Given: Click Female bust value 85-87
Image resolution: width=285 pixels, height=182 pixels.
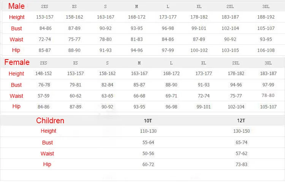Looking at the screenshot, I should pos(139,85).
